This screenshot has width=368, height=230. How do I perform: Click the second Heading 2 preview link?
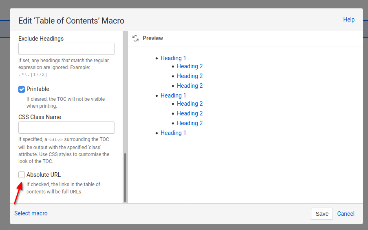(x=190, y=76)
